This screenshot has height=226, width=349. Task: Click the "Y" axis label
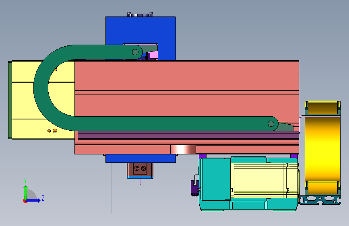(25, 181)
